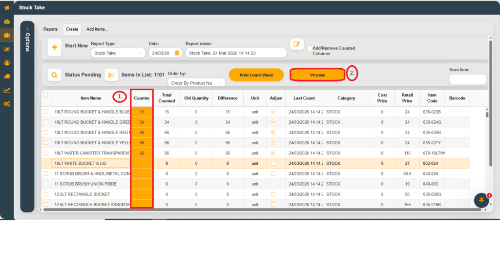Screen dimensions: 500x271
Task: Click the plus icon beside Start New
Action: point(55,47)
